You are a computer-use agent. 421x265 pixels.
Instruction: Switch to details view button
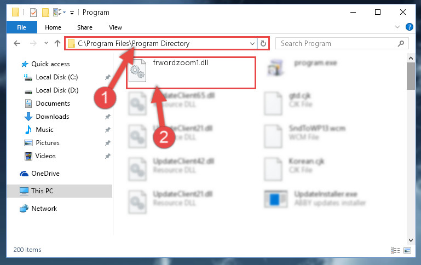click(x=395, y=251)
